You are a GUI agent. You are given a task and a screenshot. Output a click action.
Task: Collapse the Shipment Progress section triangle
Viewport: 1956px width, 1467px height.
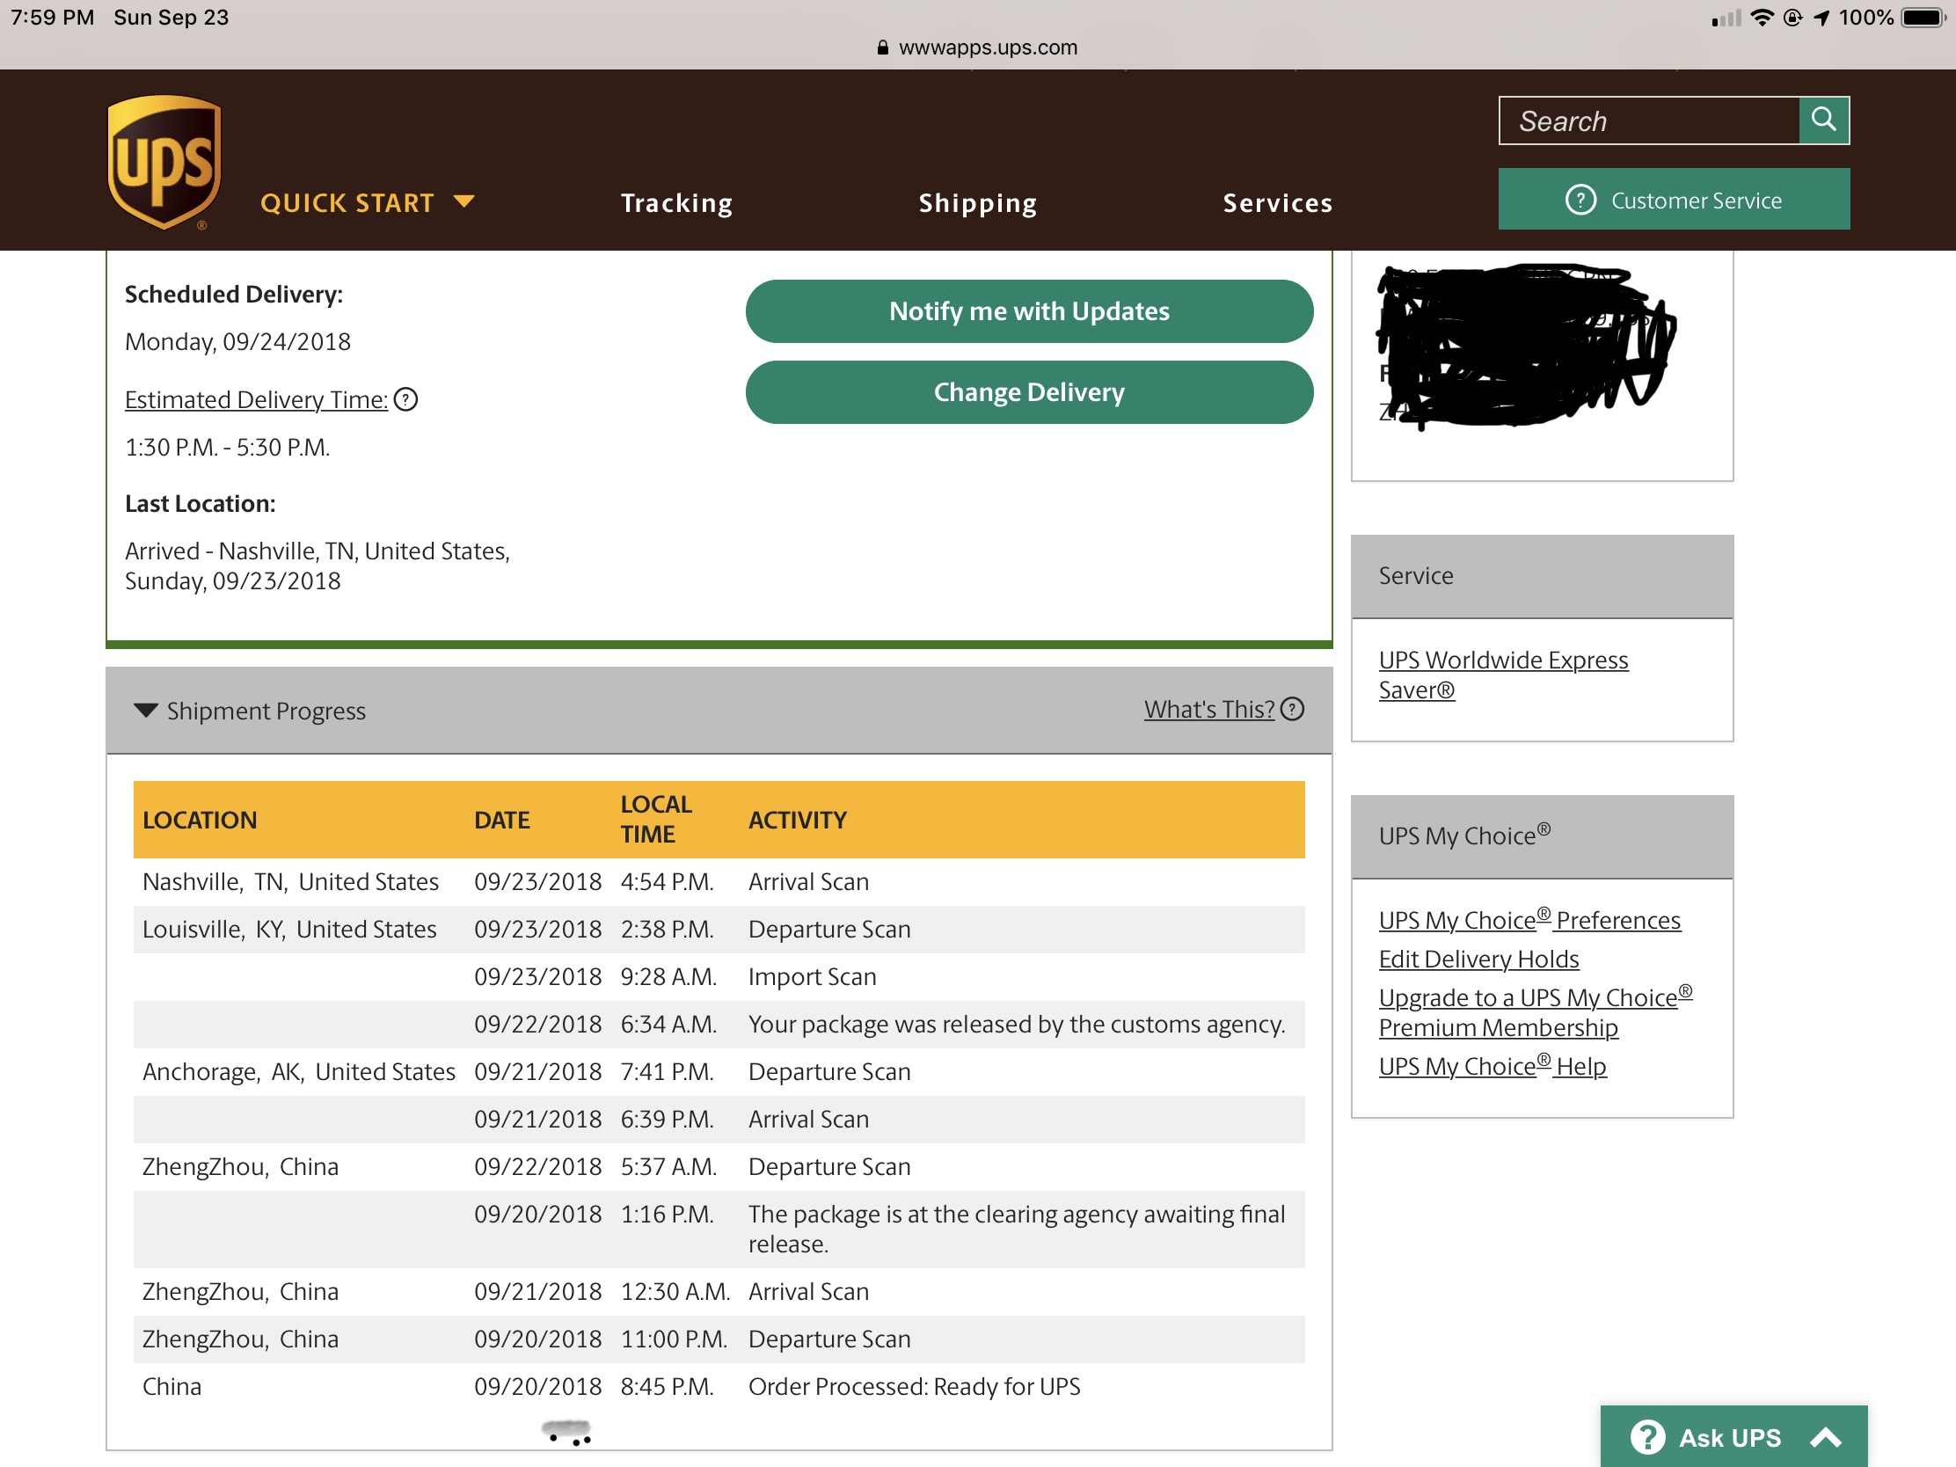[146, 710]
